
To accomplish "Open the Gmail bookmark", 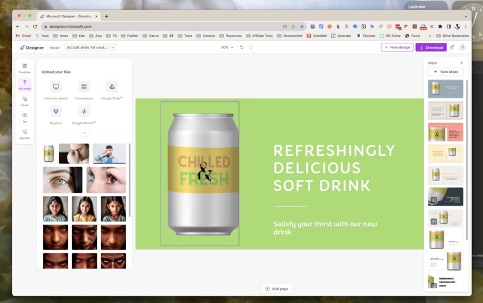I will point(23,36).
